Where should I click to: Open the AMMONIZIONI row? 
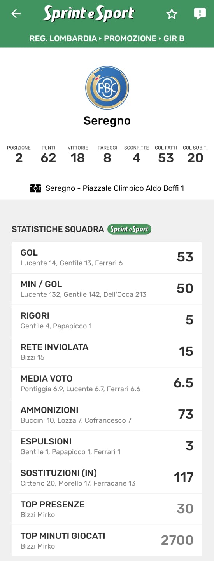[x=107, y=415]
